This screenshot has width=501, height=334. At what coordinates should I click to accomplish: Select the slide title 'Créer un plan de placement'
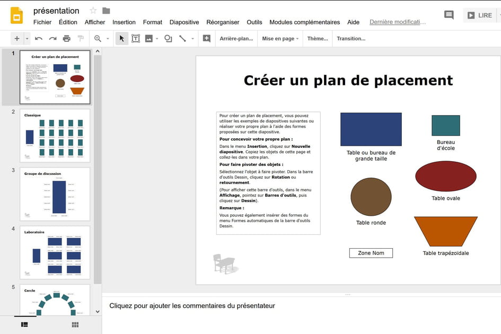pyautogui.click(x=348, y=80)
